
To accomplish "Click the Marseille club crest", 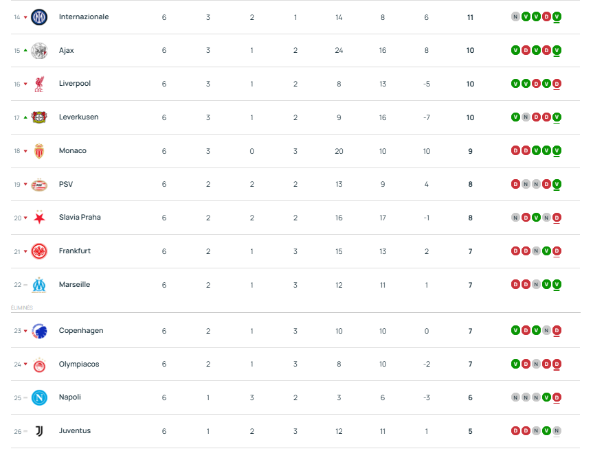I will pos(39,285).
